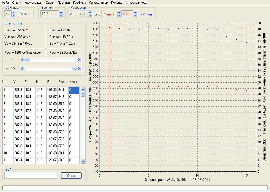The image size is (270, 192).
Task: Click the S07 text input field
Action: coord(31,175)
